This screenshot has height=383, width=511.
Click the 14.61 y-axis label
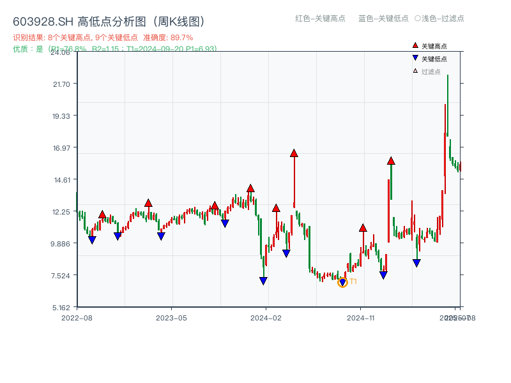coord(62,180)
